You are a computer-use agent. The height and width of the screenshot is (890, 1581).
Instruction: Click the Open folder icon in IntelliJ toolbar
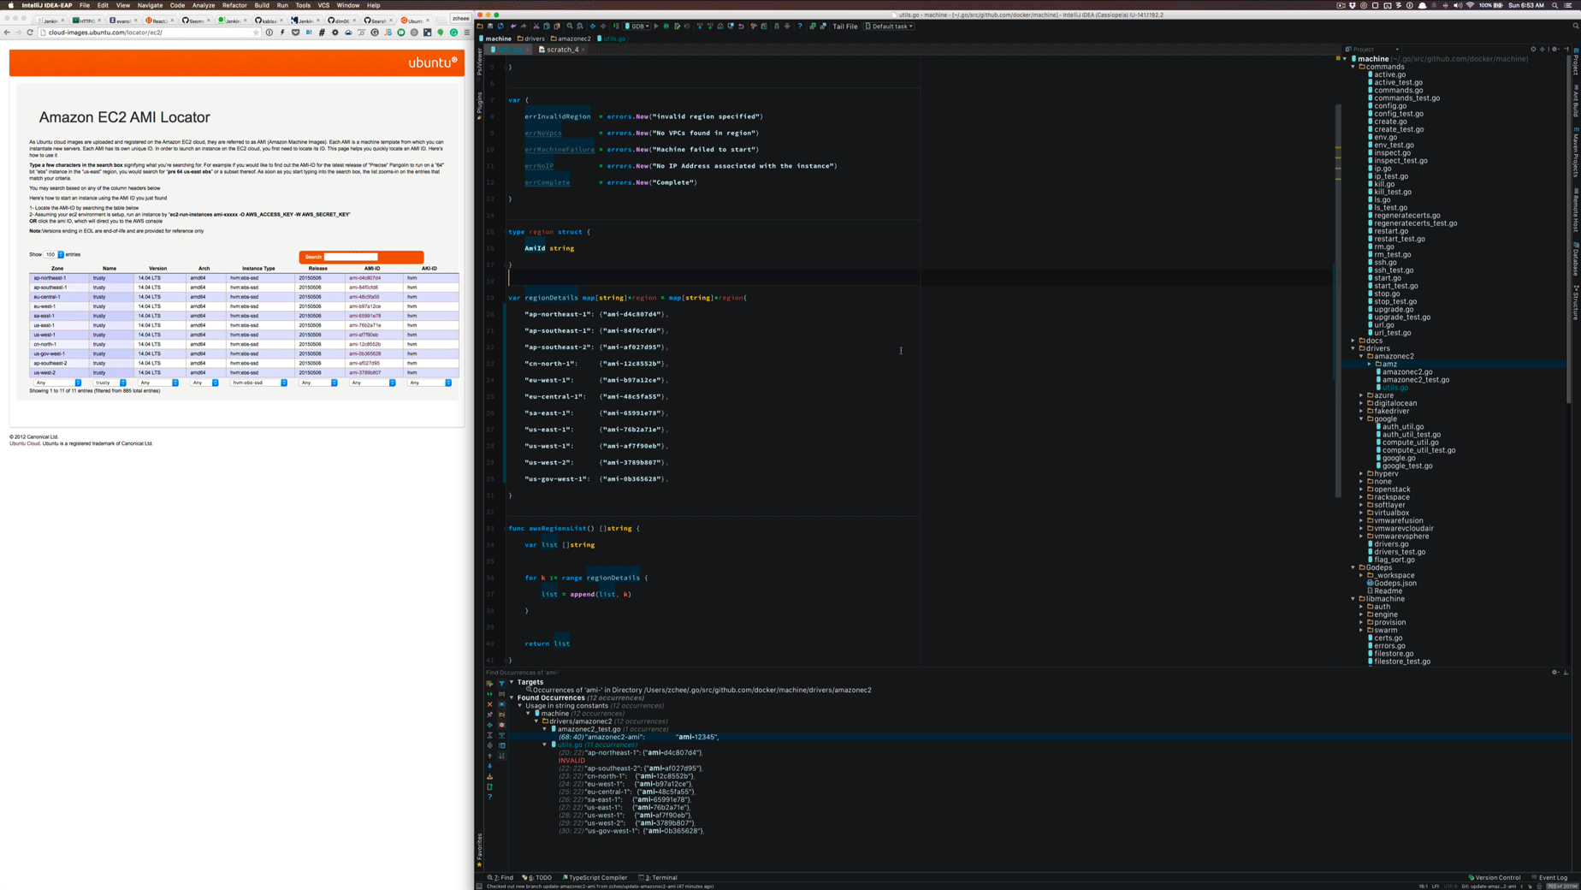(481, 27)
